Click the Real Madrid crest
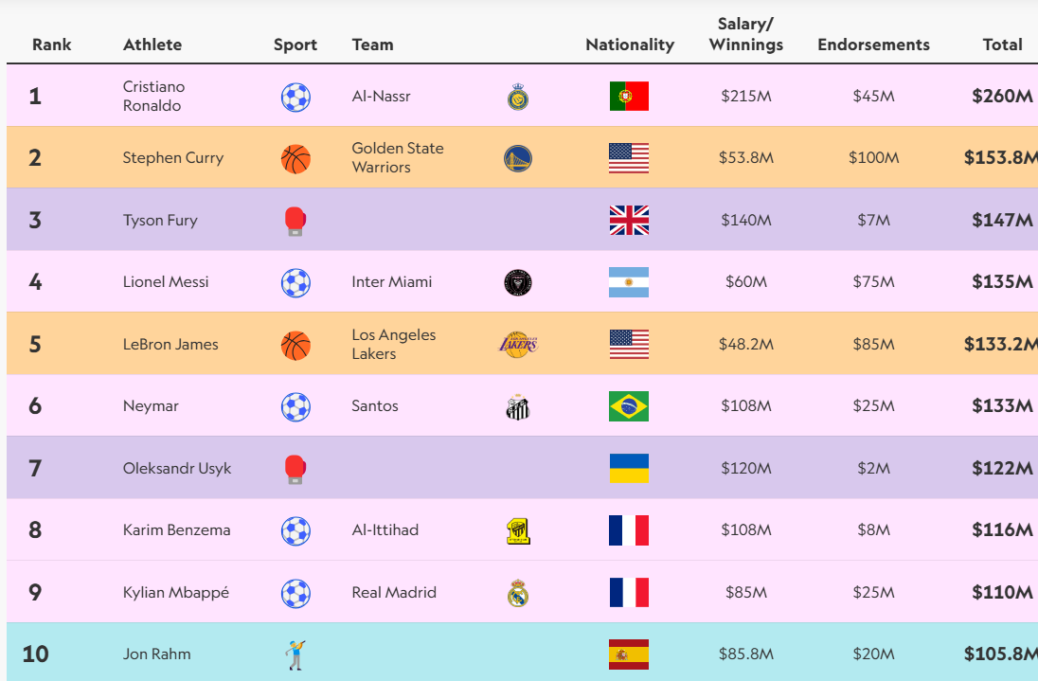The width and height of the screenshot is (1038, 681). (517, 594)
